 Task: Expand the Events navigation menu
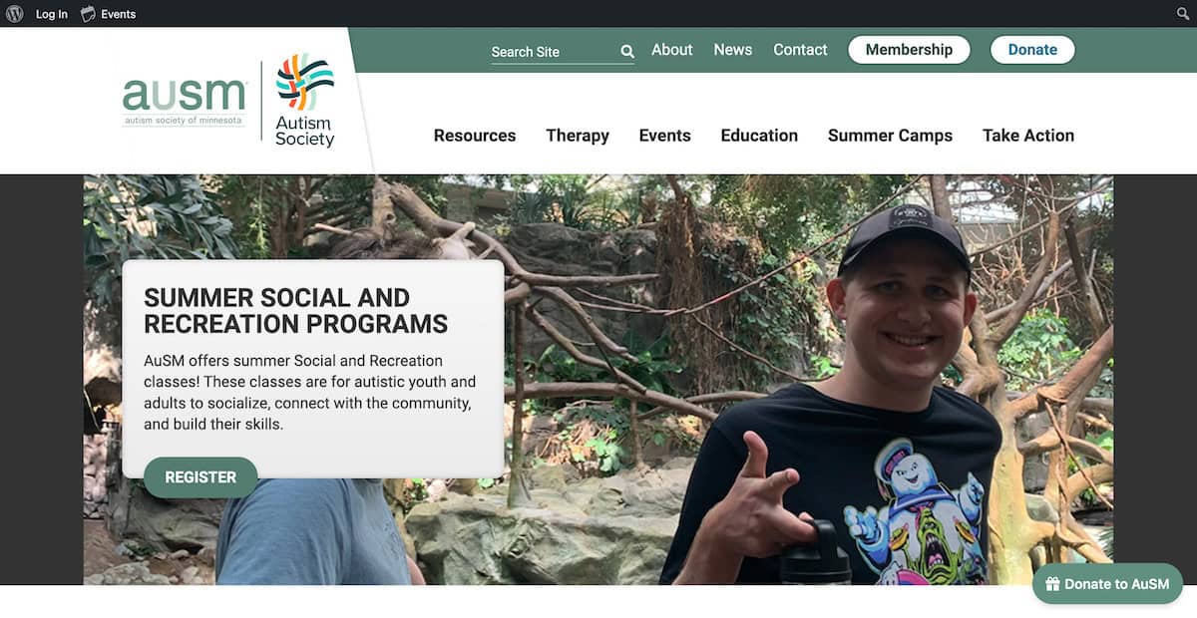click(x=665, y=136)
